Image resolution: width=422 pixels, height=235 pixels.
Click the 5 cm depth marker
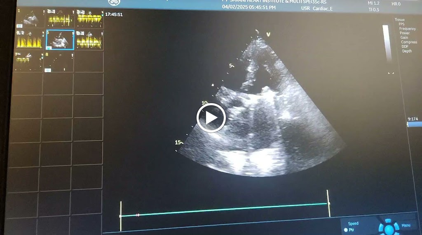click(231, 65)
